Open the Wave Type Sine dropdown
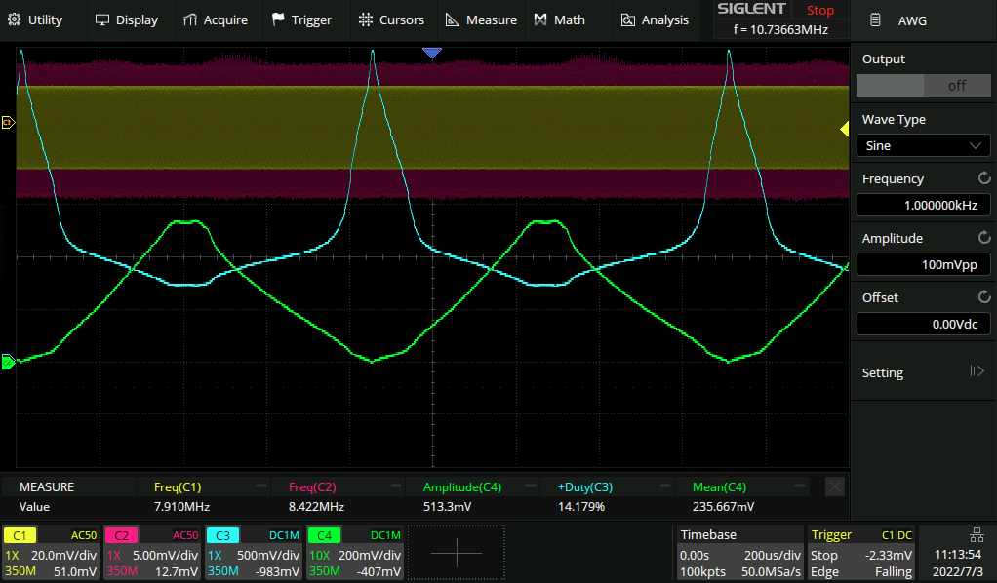The height and width of the screenshot is (583, 997). (x=923, y=145)
